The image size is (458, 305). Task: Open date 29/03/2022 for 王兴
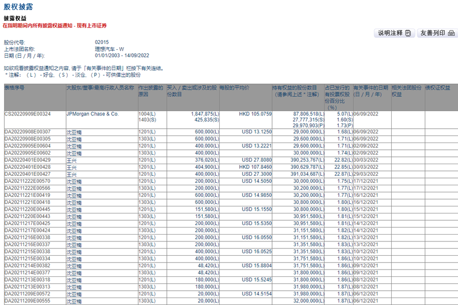(x=366, y=174)
